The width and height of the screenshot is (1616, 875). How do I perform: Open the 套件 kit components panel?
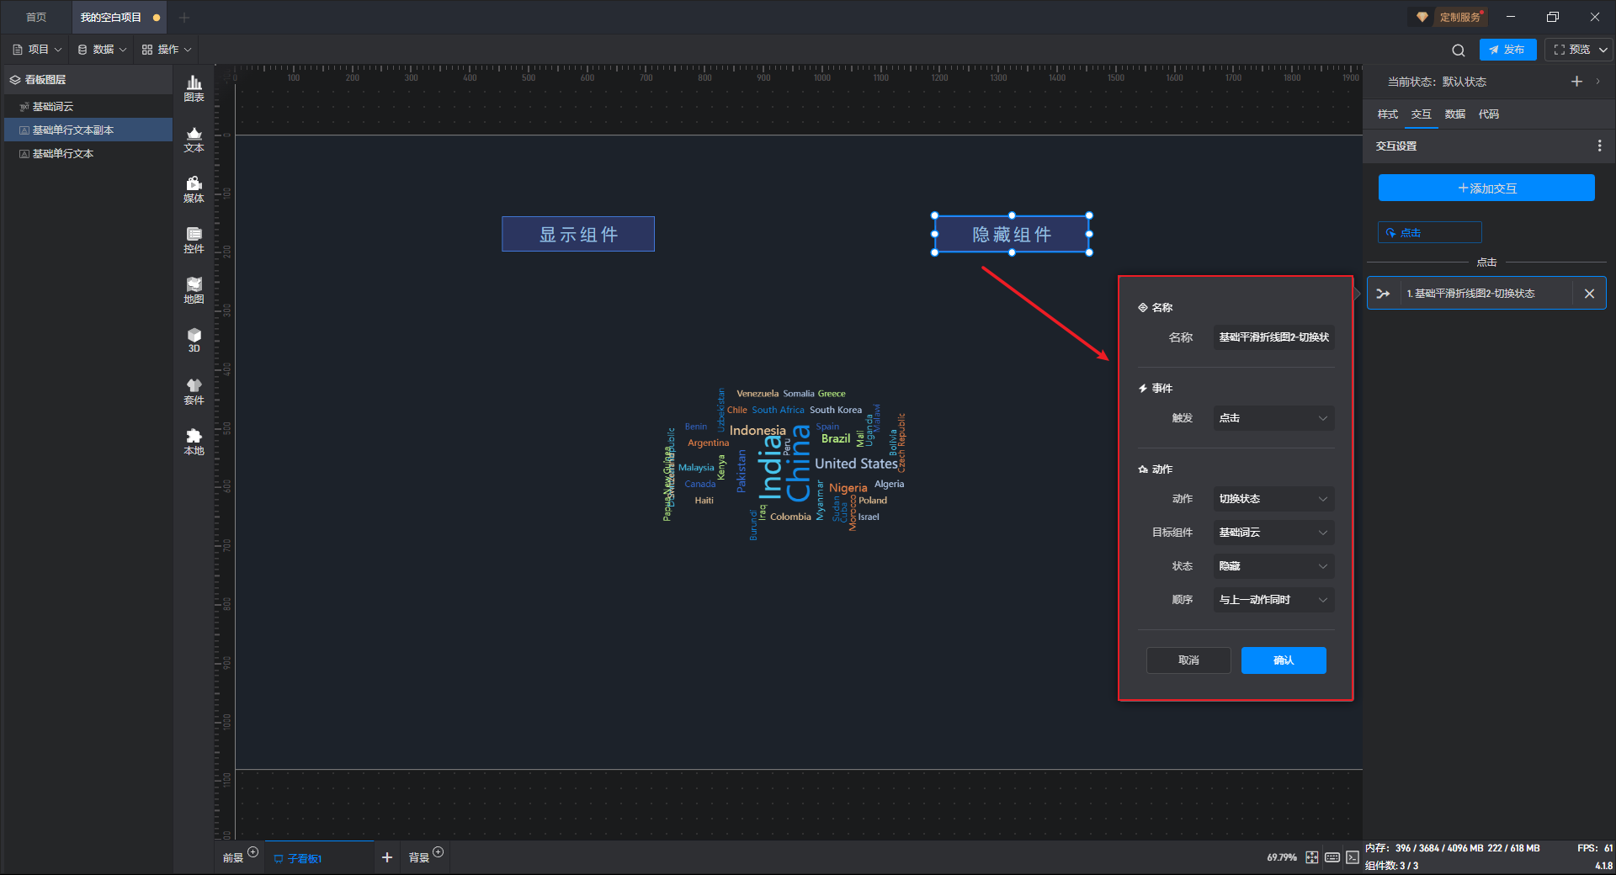(x=194, y=391)
